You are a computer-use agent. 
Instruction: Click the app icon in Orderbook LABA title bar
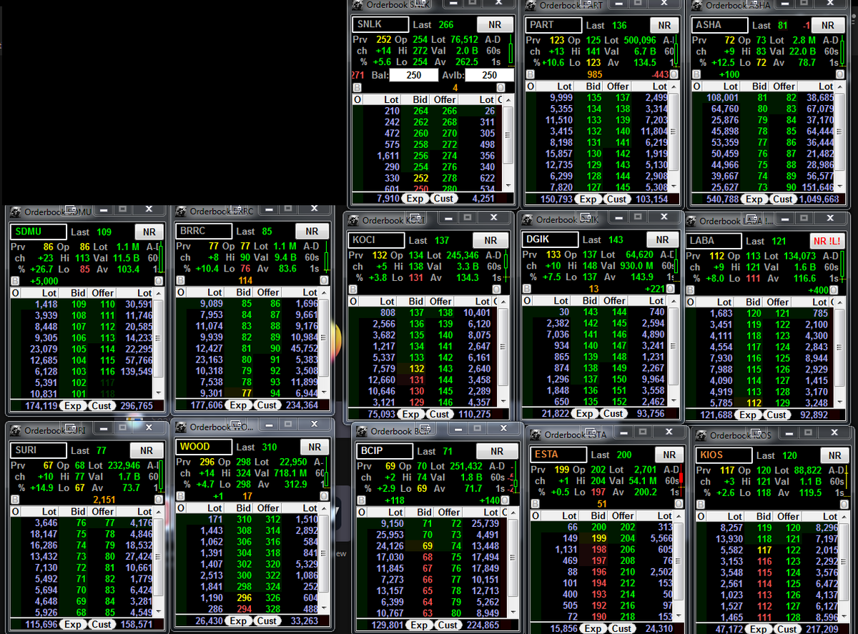point(690,221)
